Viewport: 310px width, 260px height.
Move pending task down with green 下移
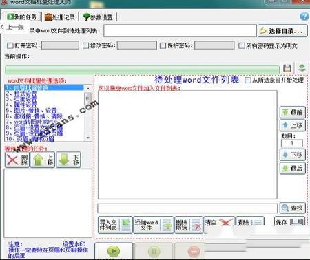click(x=69, y=160)
